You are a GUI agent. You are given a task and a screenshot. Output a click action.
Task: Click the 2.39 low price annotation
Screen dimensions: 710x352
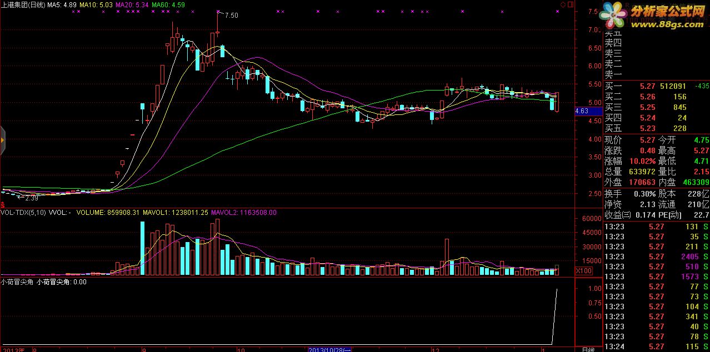tap(31, 197)
